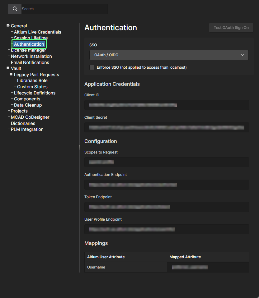Select Legacy Part Requests item
The height and width of the screenshot is (298, 259).
36,75
